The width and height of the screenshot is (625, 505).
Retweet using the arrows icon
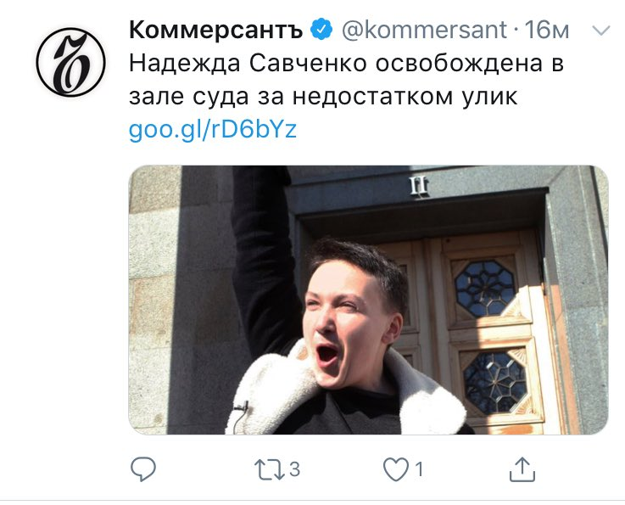(x=270, y=469)
